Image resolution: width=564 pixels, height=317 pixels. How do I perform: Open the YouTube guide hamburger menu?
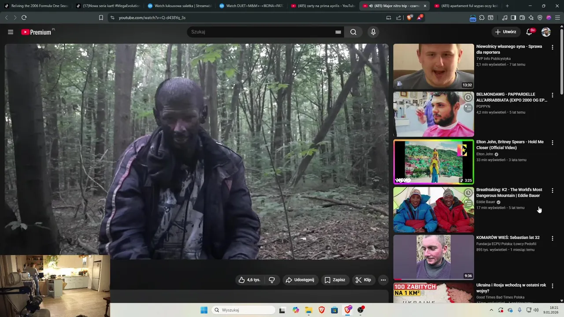pyautogui.click(x=11, y=32)
